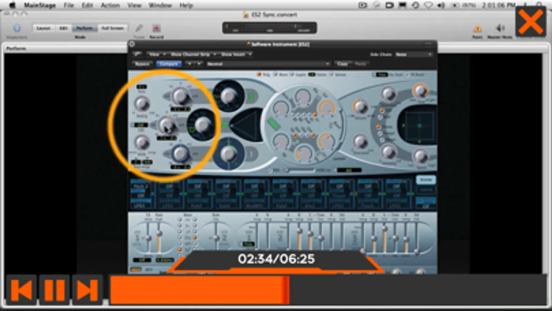Open the Side Chain dropdown
This screenshot has width=552, height=311.
[414, 54]
